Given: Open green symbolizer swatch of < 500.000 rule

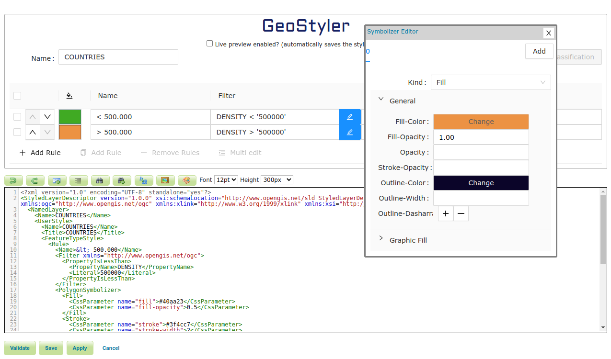Looking at the screenshot, I should point(70,117).
